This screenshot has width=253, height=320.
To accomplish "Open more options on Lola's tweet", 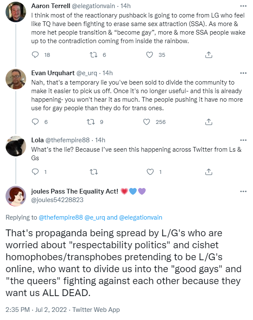I will click(243, 140).
